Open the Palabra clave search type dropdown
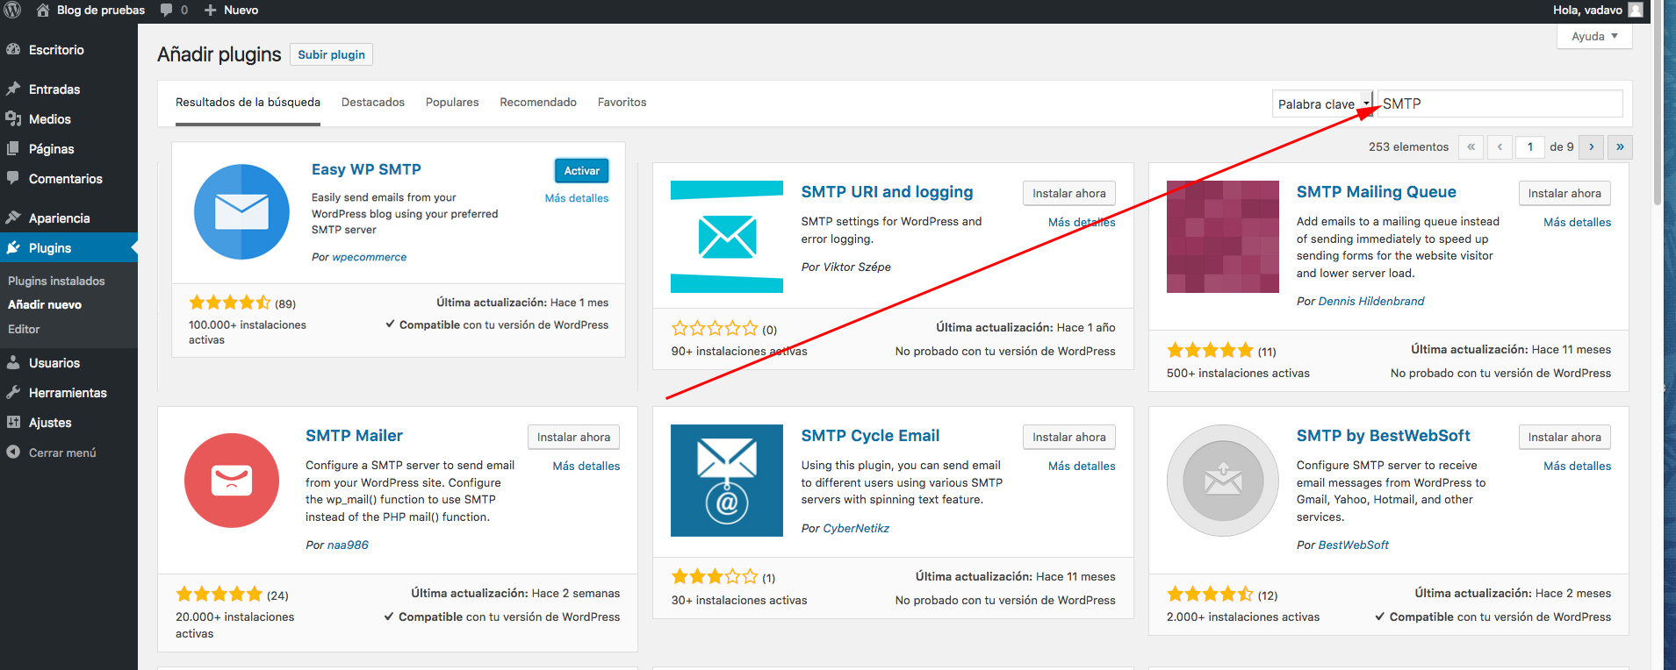1676x670 pixels. [1323, 103]
